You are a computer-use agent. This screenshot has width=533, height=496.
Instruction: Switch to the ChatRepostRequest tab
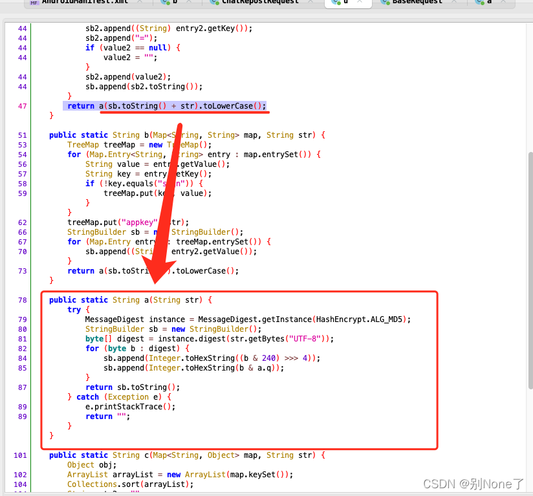pyautogui.click(x=260, y=2)
